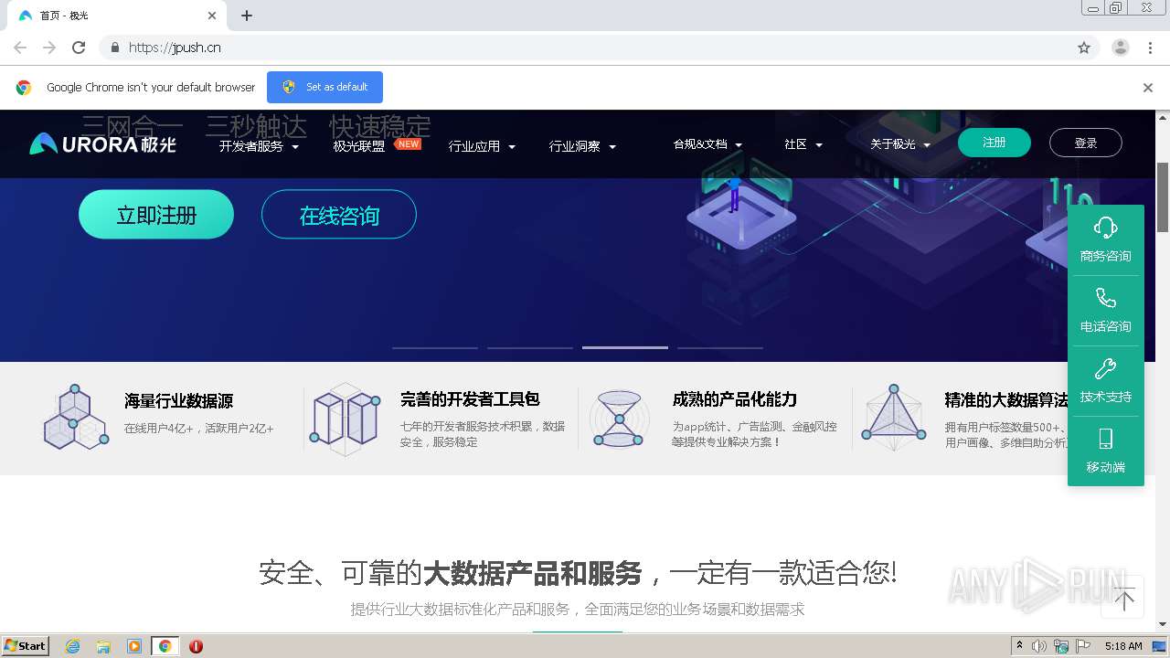Click the Chrome taskbar icon
The image size is (1170, 658).
[165, 646]
